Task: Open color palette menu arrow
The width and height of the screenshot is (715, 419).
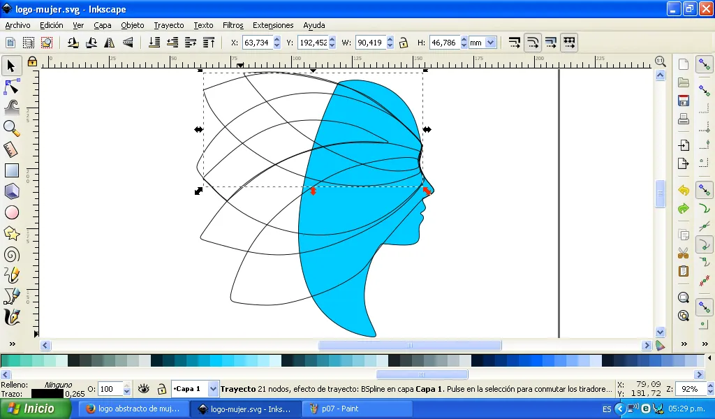Action: click(709, 358)
